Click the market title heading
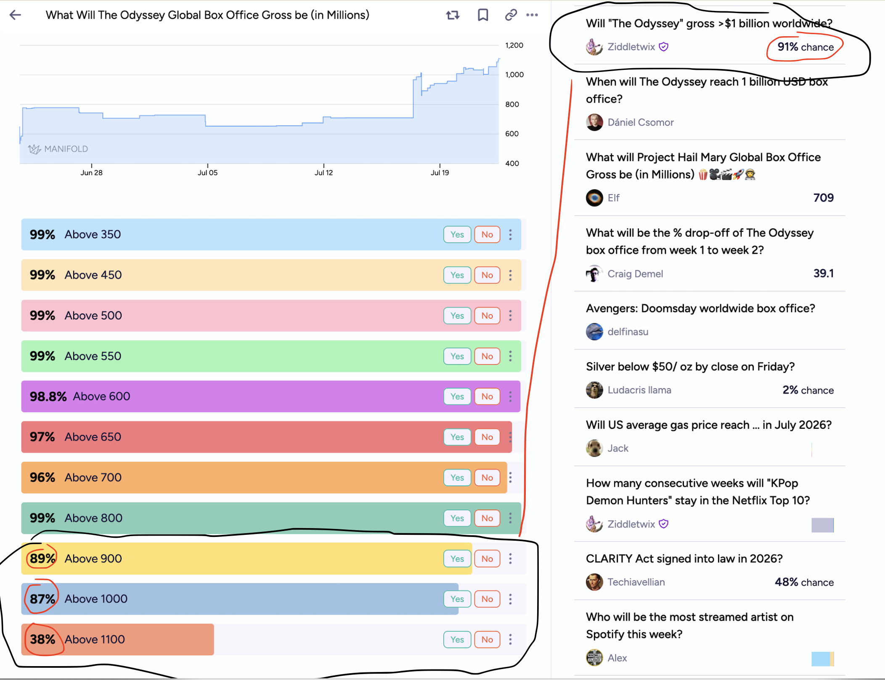Viewport: 885px width, 680px height. click(x=207, y=15)
